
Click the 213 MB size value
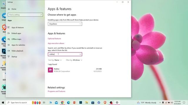(x=99, y=69)
